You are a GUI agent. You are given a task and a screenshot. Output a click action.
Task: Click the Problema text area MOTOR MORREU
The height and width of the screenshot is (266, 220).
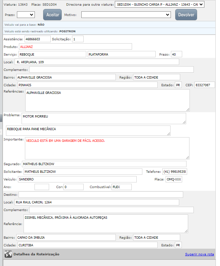coord(104,118)
